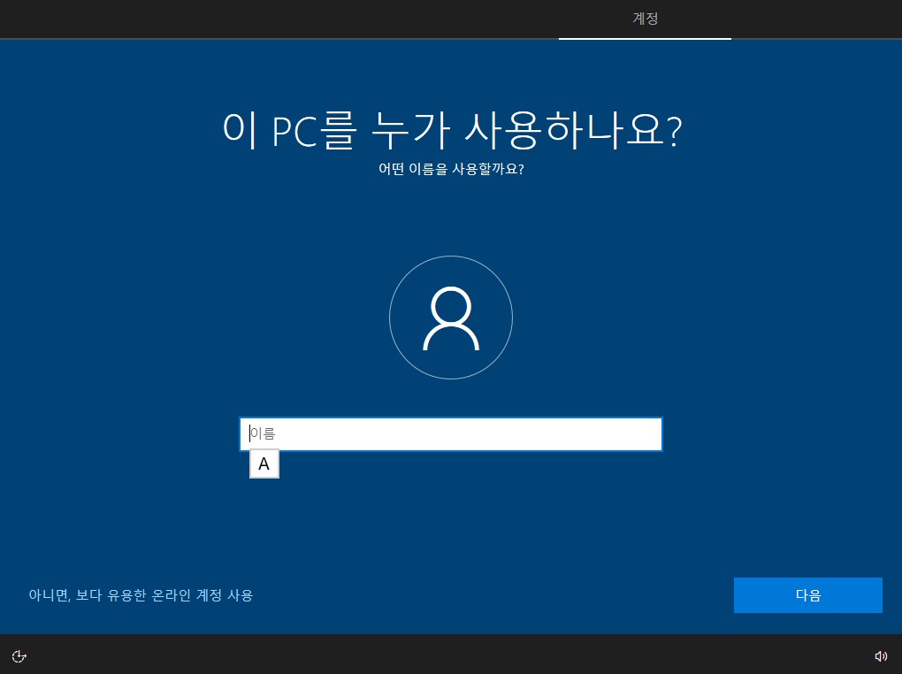Click the IME 'A' input mode indicator
The image size is (902, 674).
click(x=264, y=463)
